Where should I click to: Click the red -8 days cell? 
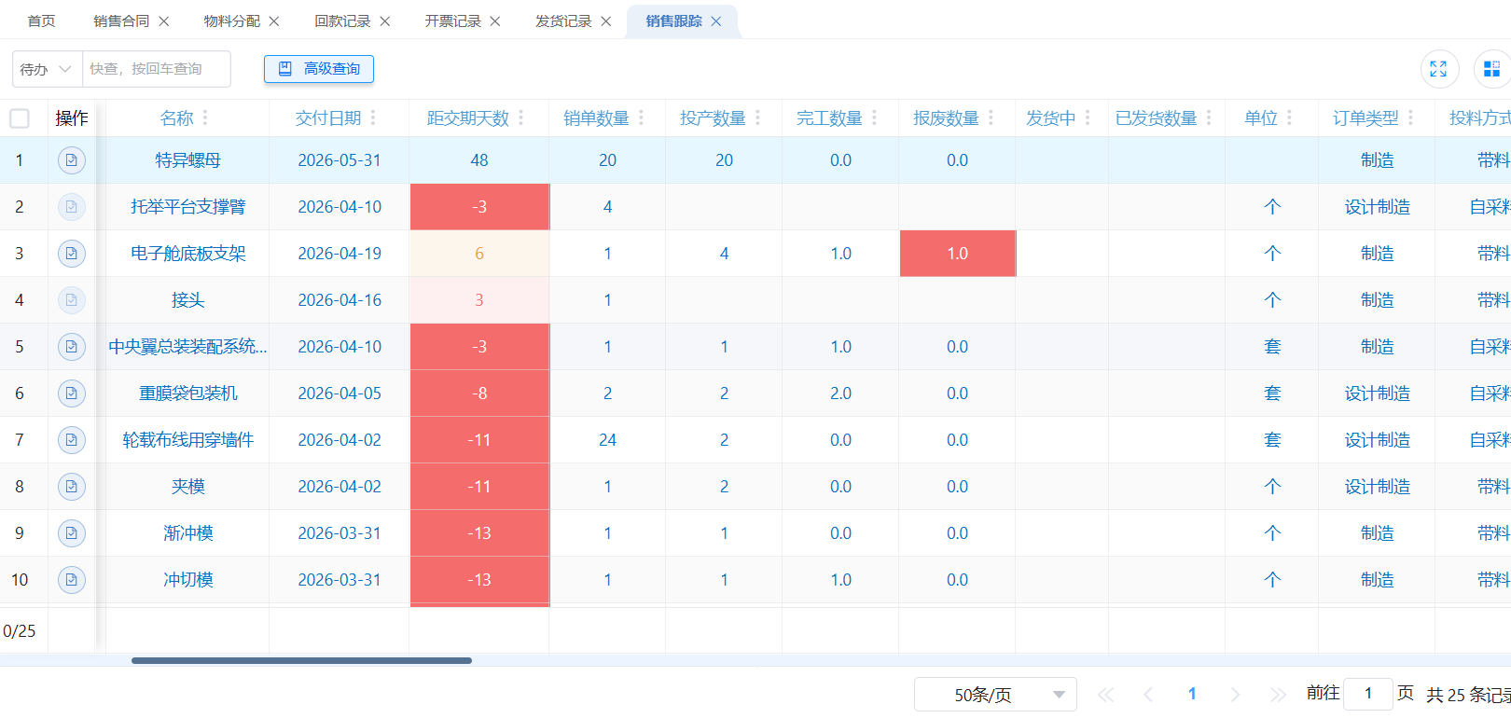[x=479, y=394]
